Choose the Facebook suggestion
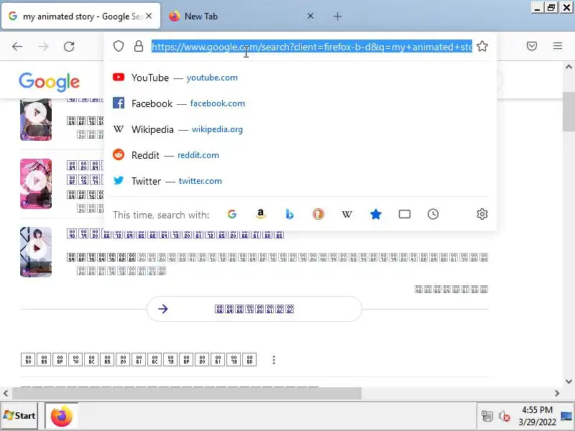Image resolution: width=575 pixels, height=431 pixels. click(x=300, y=103)
